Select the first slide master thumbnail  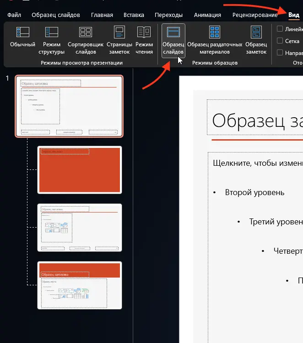[x=69, y=106]
